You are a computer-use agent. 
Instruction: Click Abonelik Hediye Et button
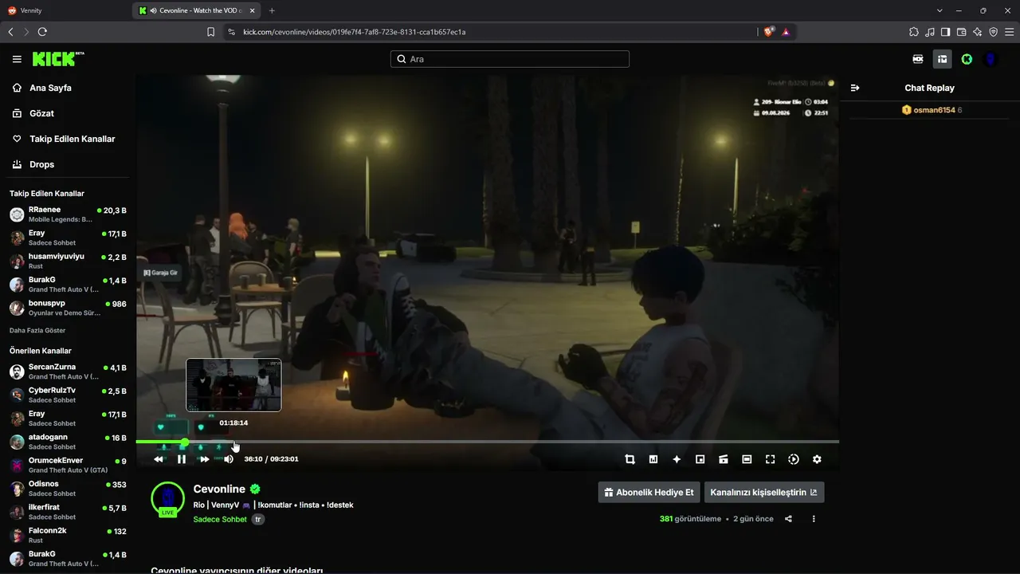click(649, 492)
